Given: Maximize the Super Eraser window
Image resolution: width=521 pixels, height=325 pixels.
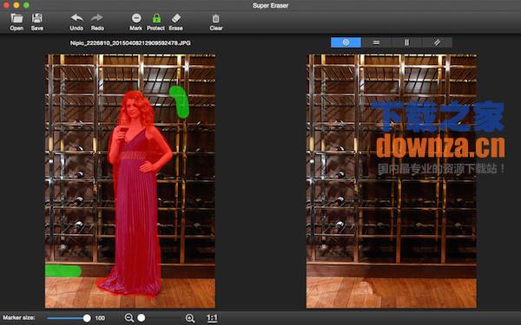Looking at the screenshot, I should click(26, 5).
